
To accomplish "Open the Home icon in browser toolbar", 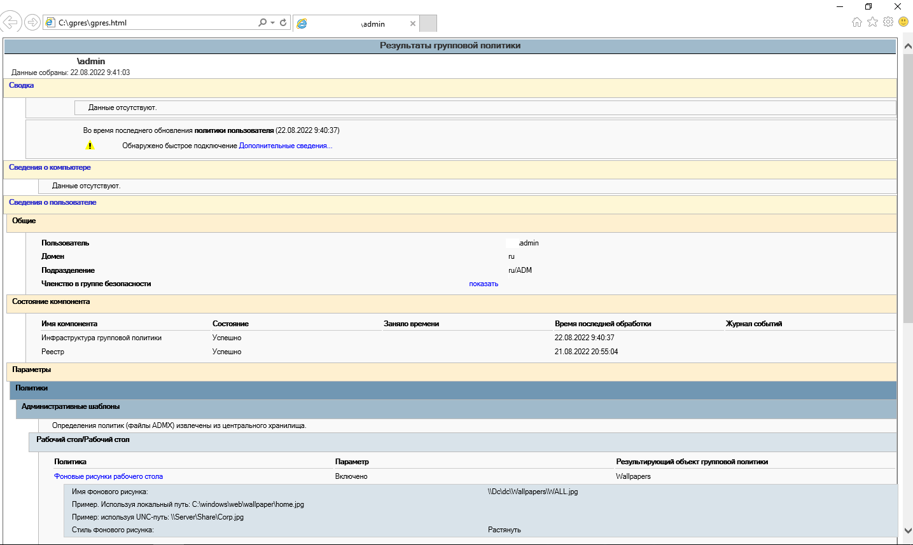I will click(x=857, y=22).
